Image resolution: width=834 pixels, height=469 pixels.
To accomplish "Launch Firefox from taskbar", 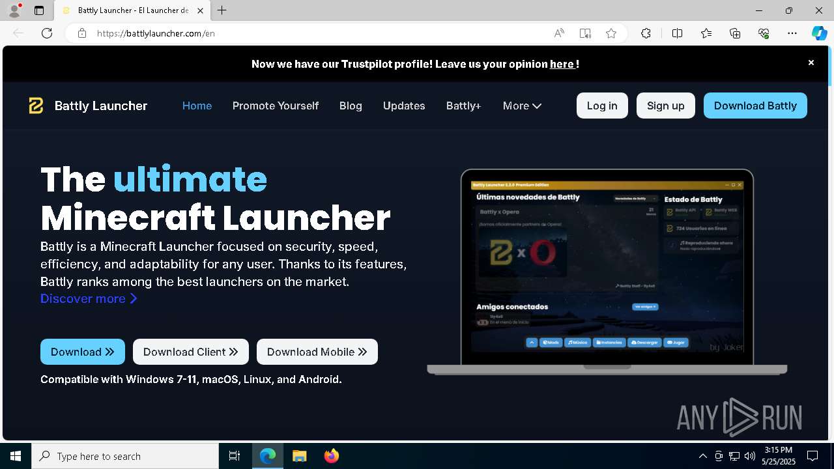I will 332,456.
